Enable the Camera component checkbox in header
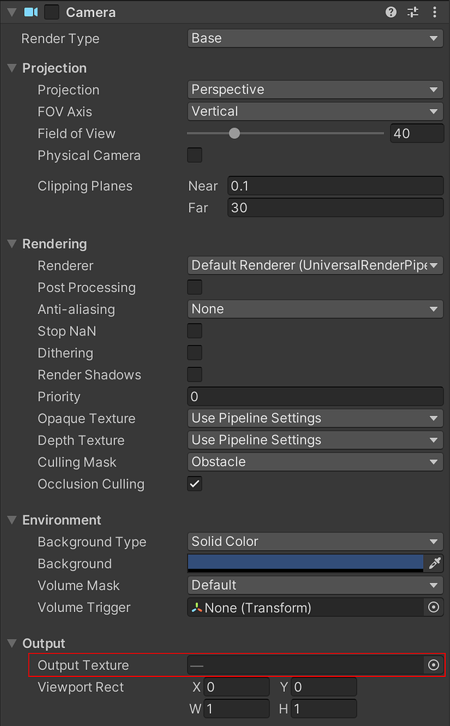The width and height of the screenshot is (450, 726). pyautogui.click(x=52, y=12)
